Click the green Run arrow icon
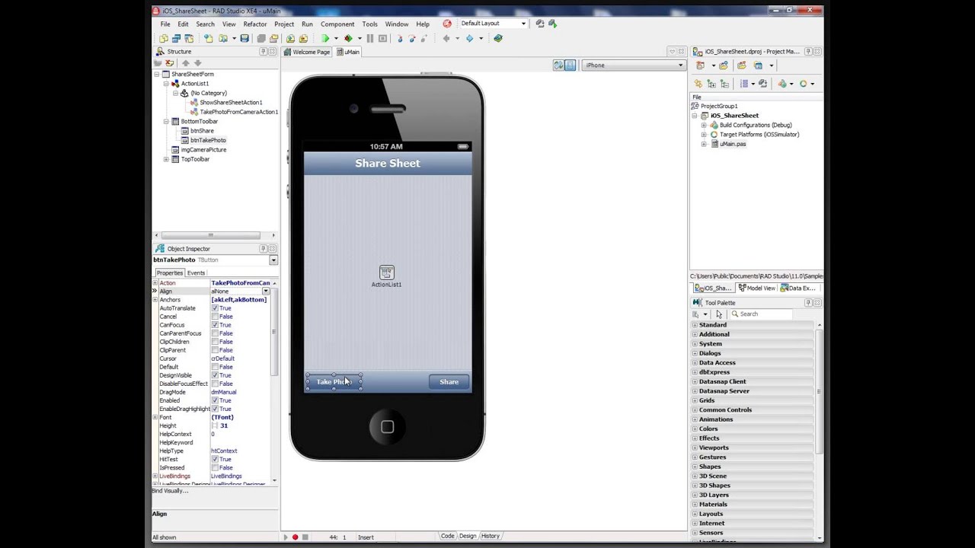 tap(325, 38)
